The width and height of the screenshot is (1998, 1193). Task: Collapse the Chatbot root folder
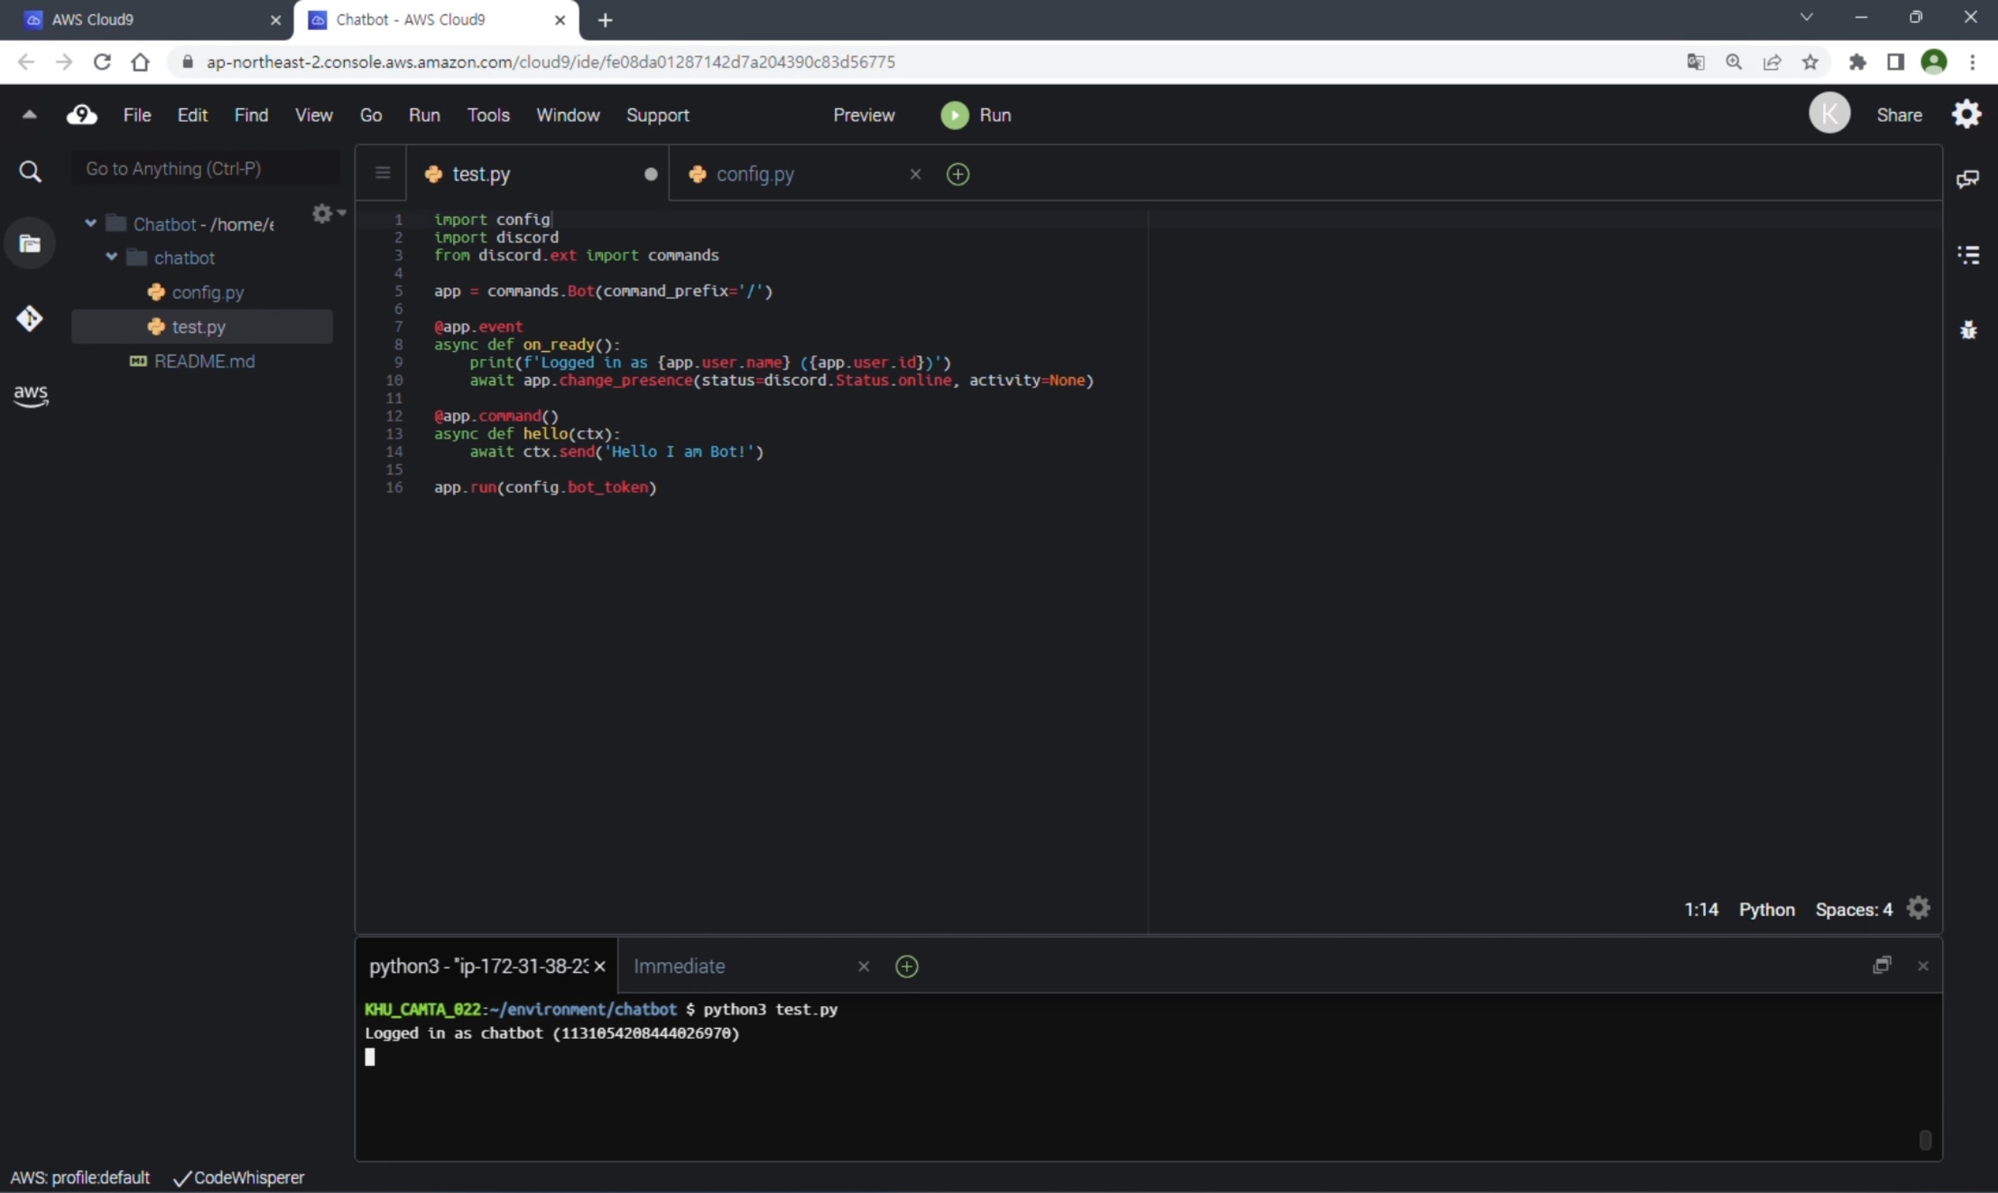(x=91, y=223)
